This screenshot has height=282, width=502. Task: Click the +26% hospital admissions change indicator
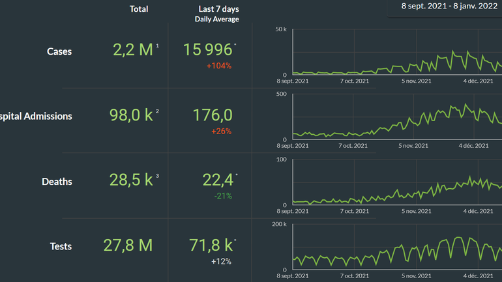pyautogui.click(x=221, y=132)
